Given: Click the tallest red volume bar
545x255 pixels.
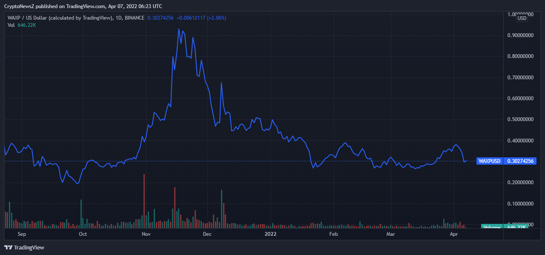Looking at the screenshot, I should [144, 200].
